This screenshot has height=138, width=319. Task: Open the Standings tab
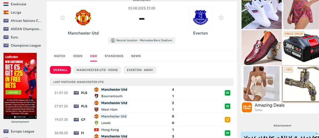click(x=114, y=56)
